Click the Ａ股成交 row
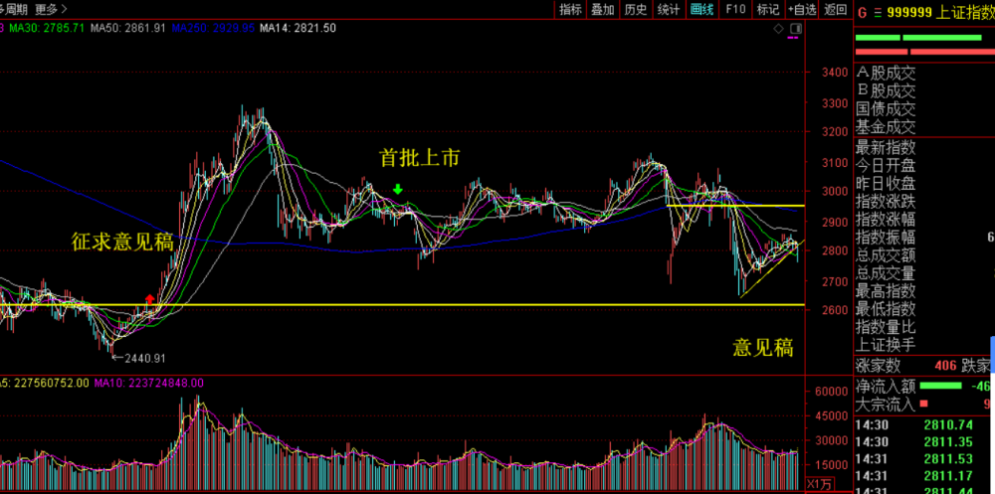The width and height of the screenshot is (995, 494). (x=886, y=73)
